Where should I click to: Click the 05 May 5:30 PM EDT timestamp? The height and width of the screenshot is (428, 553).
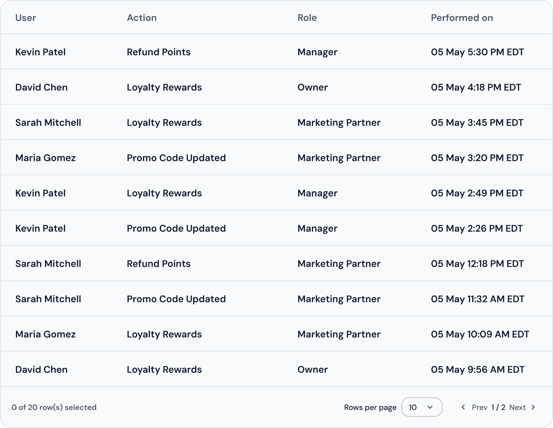(x=478, y=52)
